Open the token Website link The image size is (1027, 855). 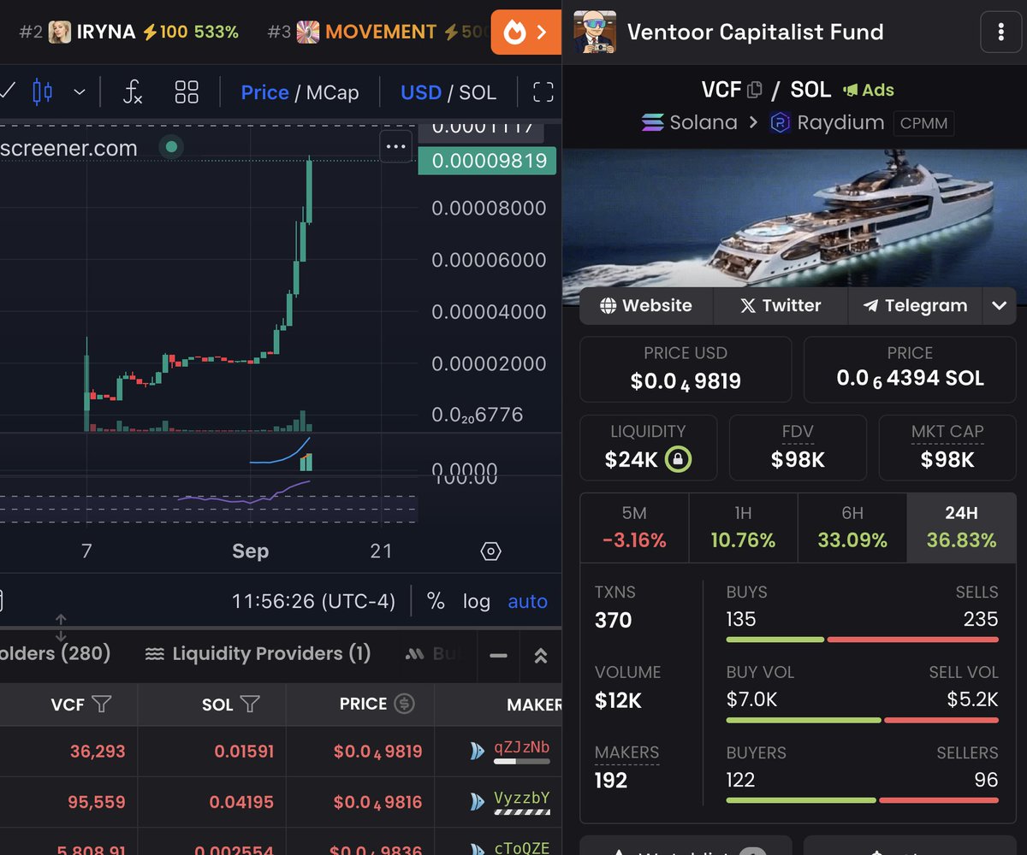point(646,305)
